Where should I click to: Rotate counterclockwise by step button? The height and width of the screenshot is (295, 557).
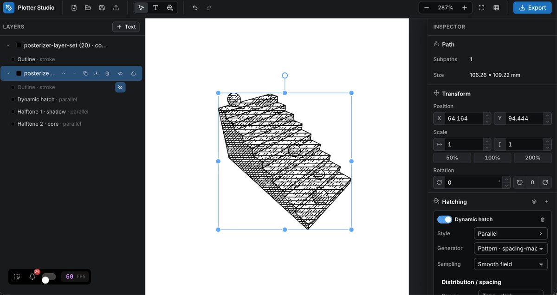(520, 182)
